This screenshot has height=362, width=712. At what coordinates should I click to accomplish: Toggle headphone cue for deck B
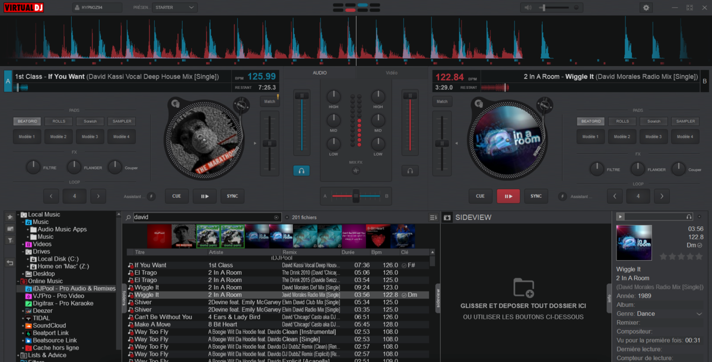(409, 171)
